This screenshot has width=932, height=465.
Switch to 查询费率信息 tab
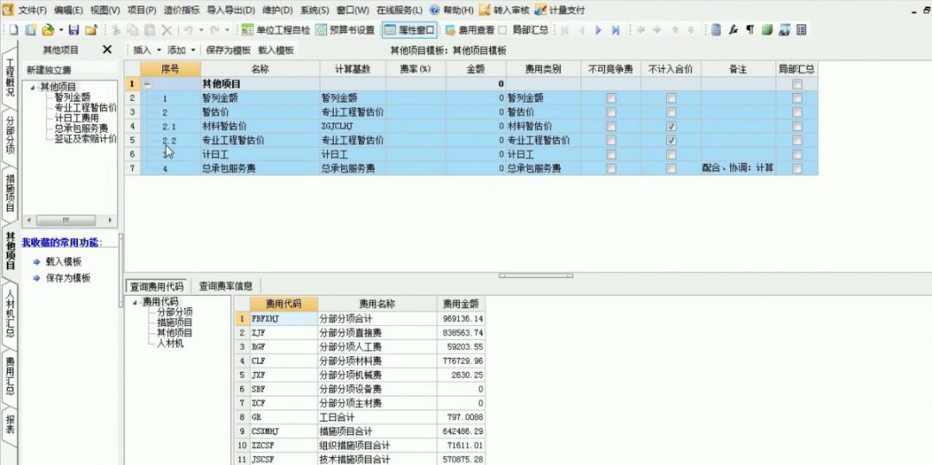(225, 286)
